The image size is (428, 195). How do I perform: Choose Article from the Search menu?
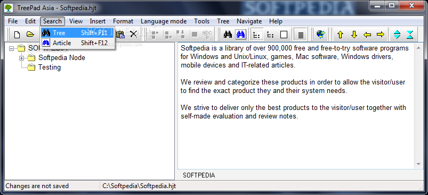[x=78, y=43]
